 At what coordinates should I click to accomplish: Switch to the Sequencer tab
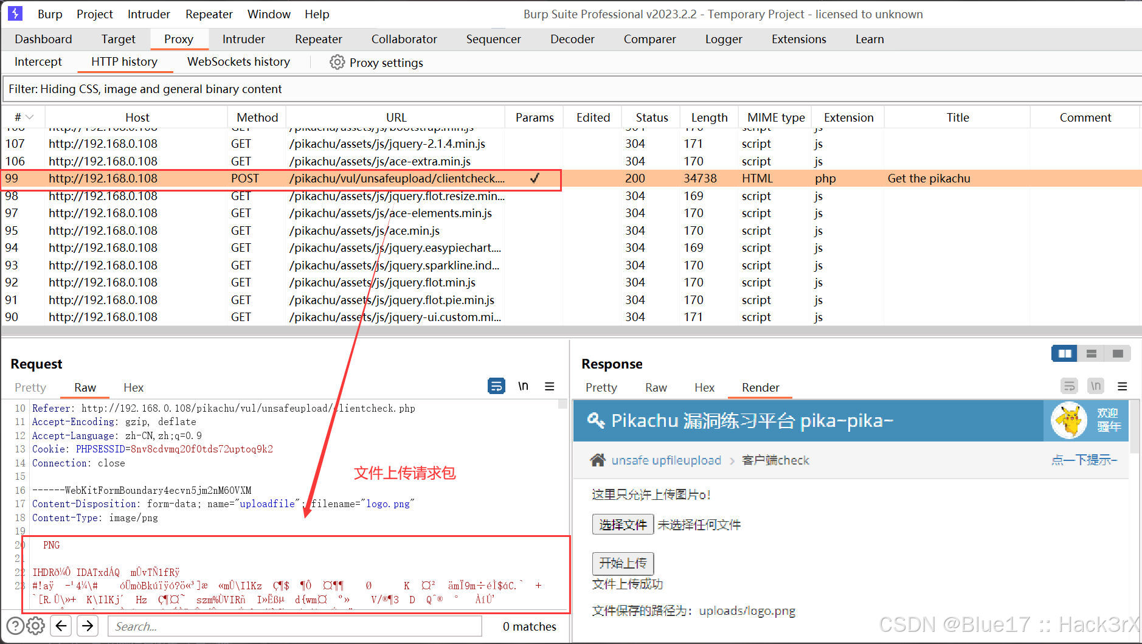coord(493,39)
